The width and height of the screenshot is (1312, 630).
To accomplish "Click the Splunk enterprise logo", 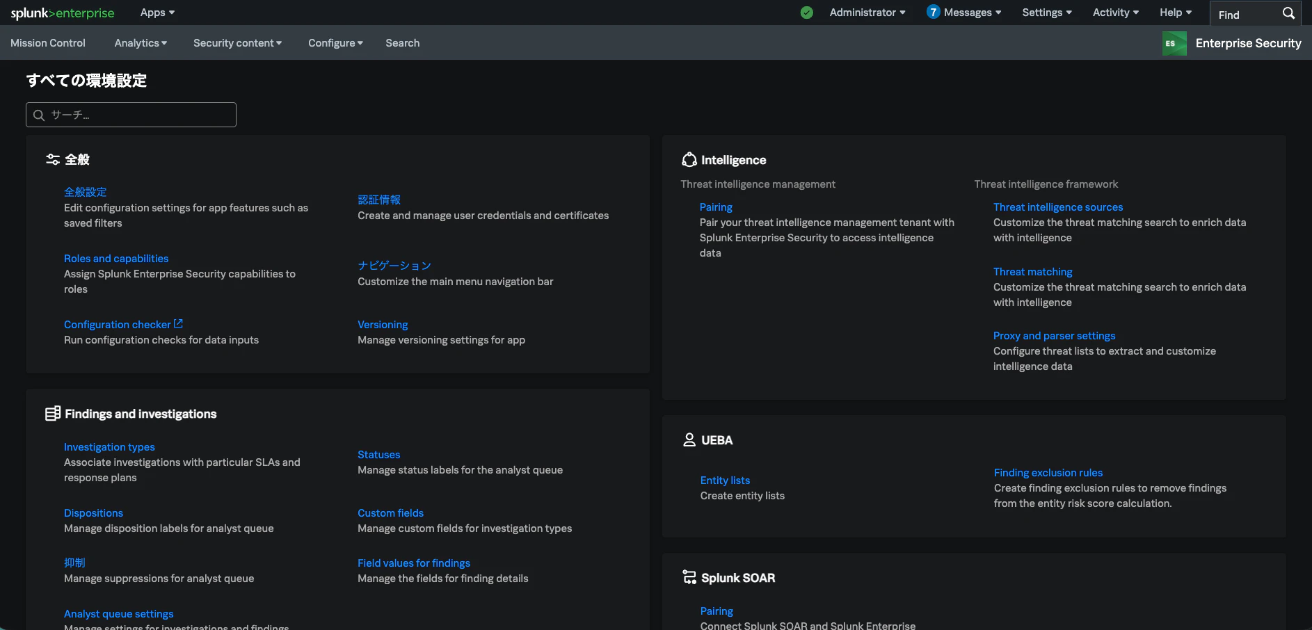I will click(x=63, y=13).
